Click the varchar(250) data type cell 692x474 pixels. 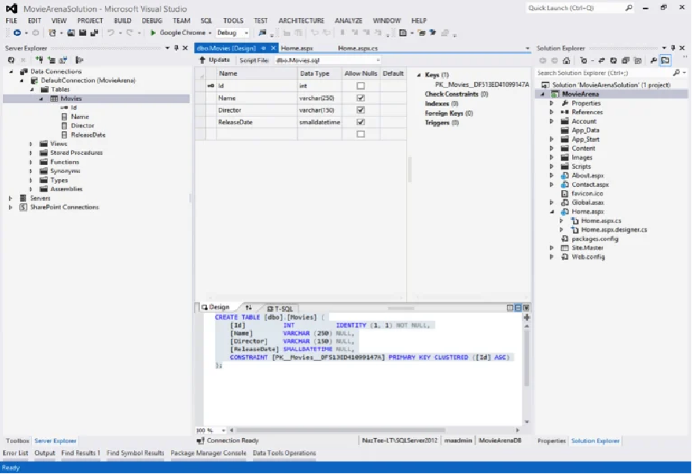[x=319, y=98]
